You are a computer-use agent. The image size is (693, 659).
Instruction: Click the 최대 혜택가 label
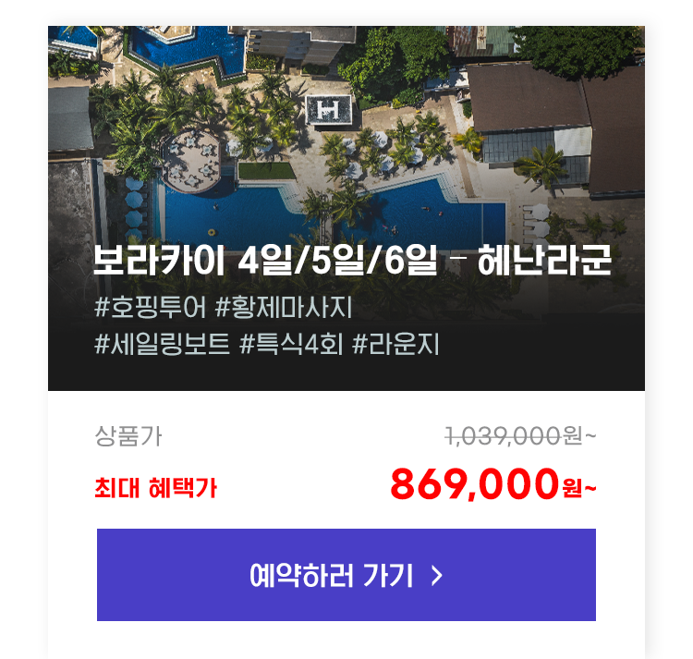(x=155, y=488)
